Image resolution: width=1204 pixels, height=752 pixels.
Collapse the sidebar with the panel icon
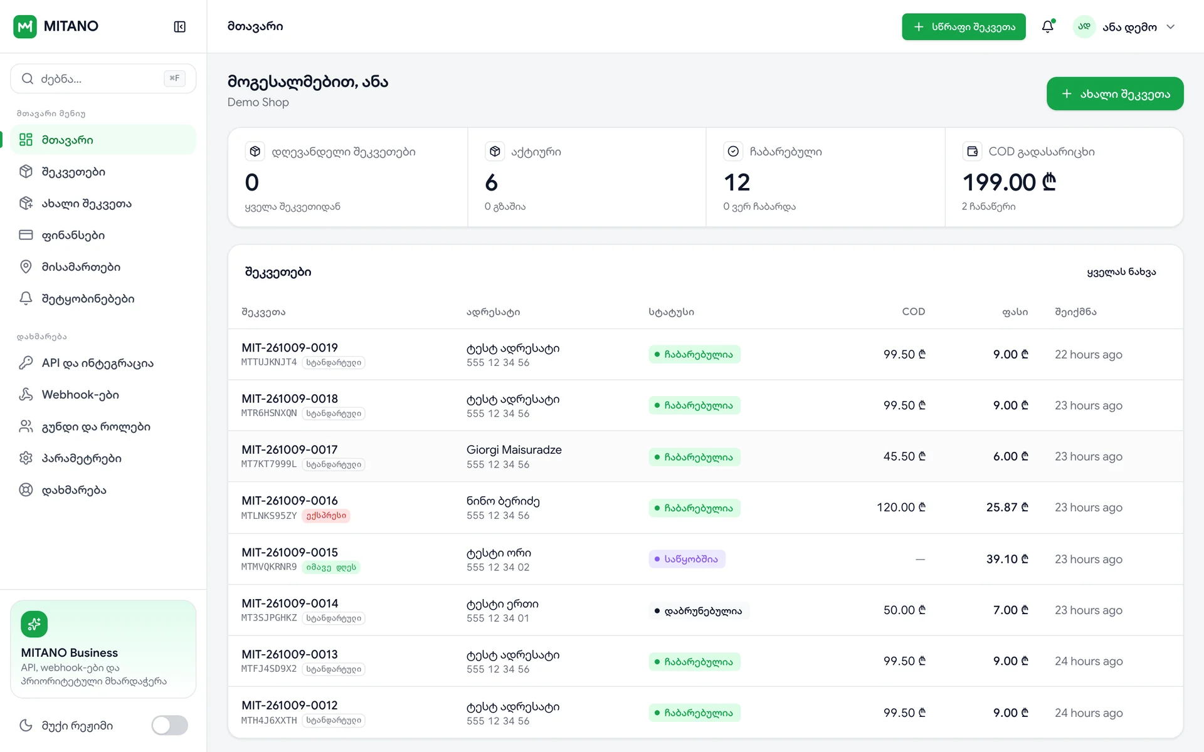179,26
